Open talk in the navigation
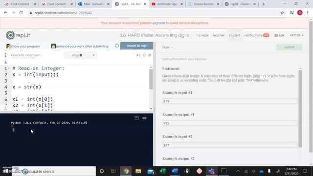 click(x=279, y=35)
